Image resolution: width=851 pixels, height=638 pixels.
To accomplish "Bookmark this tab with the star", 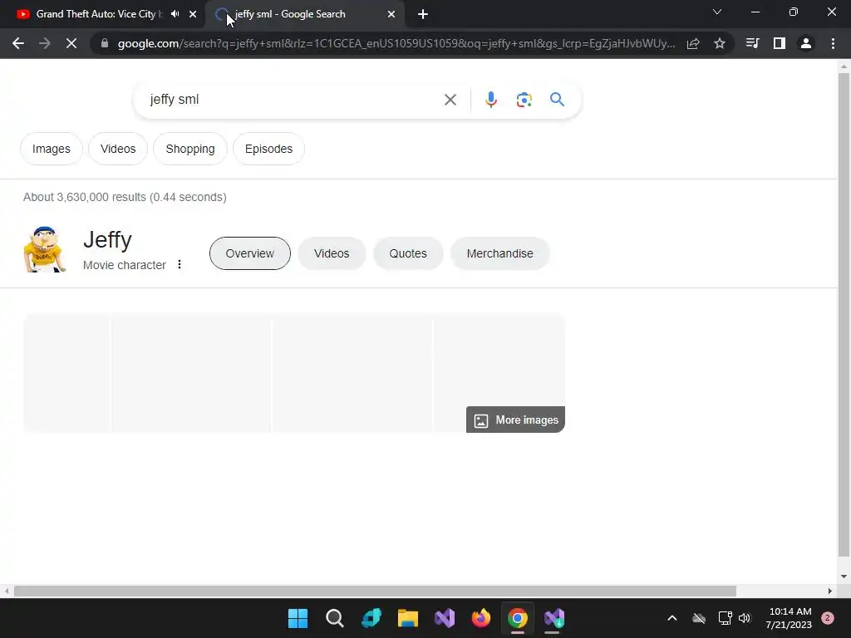I will tap(720, 43).
